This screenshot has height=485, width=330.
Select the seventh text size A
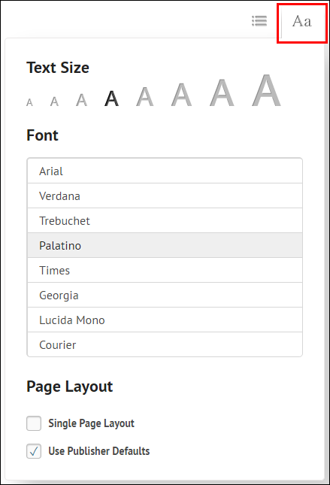pos(222,92)
